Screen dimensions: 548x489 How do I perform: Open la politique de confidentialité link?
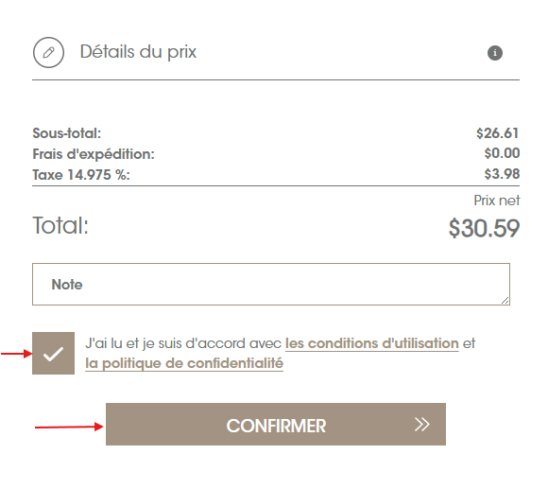point(184,363)
